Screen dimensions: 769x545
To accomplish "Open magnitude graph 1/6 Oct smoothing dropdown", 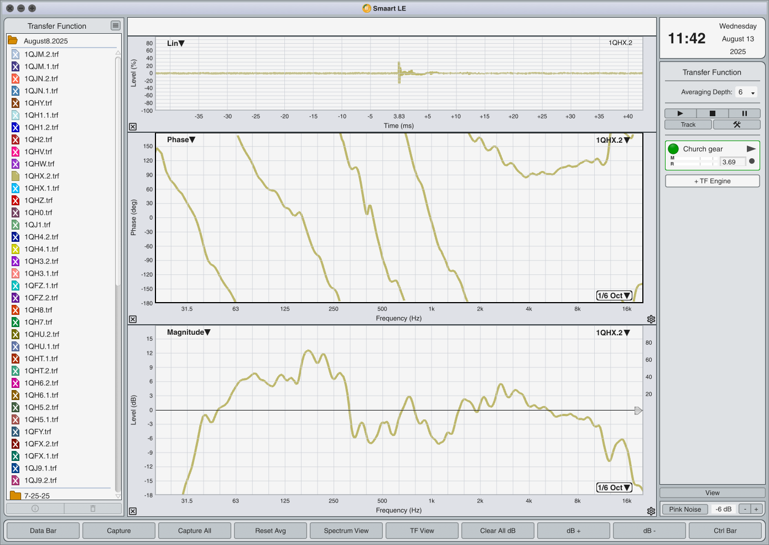I will 614,487.
